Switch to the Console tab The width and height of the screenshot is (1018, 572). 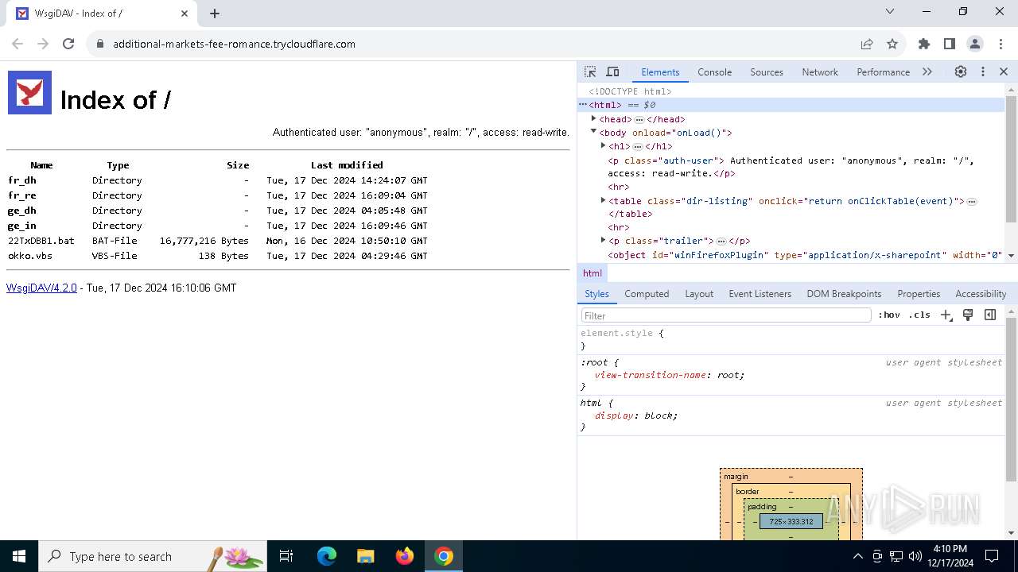tap(714, 71)
